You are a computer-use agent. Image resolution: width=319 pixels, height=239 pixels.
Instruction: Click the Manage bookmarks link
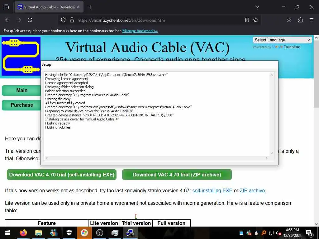coord(140,31)
